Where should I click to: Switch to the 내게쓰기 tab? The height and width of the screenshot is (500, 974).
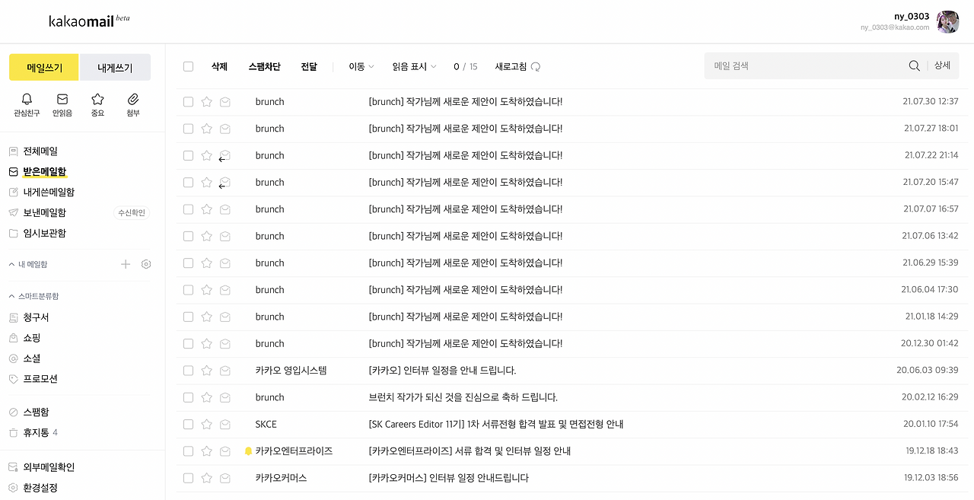(x=115, y=67)
